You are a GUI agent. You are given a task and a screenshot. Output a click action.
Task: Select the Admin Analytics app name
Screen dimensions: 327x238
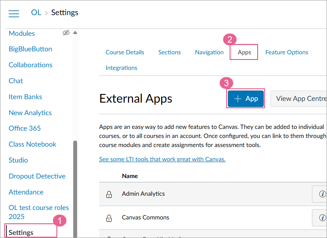tap(143, 194)
